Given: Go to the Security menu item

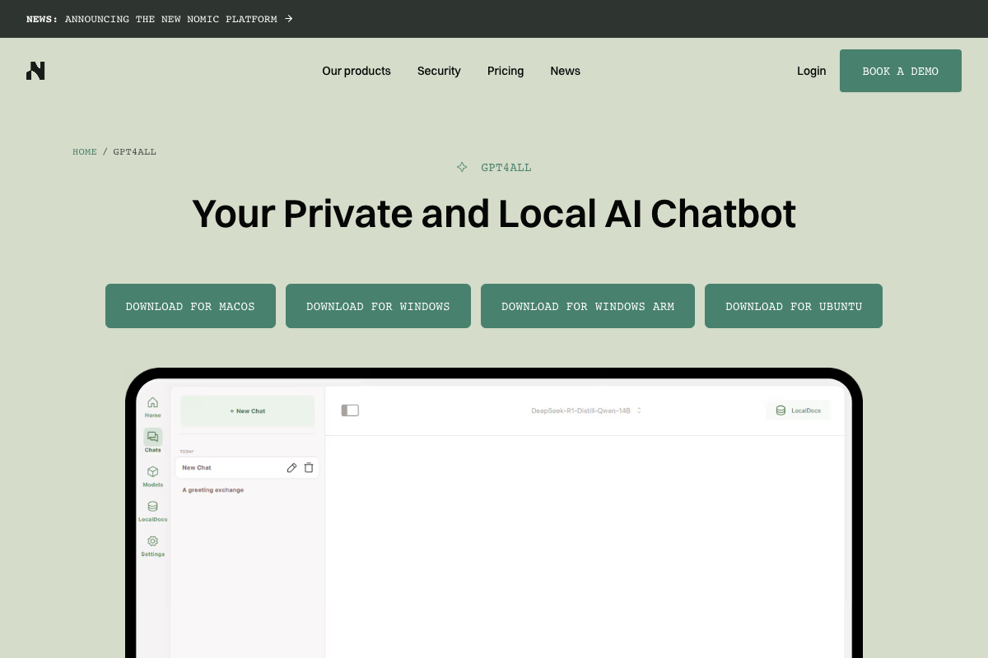Looking at the screenshot, I should pyautogui.click(x=439, y=71).
